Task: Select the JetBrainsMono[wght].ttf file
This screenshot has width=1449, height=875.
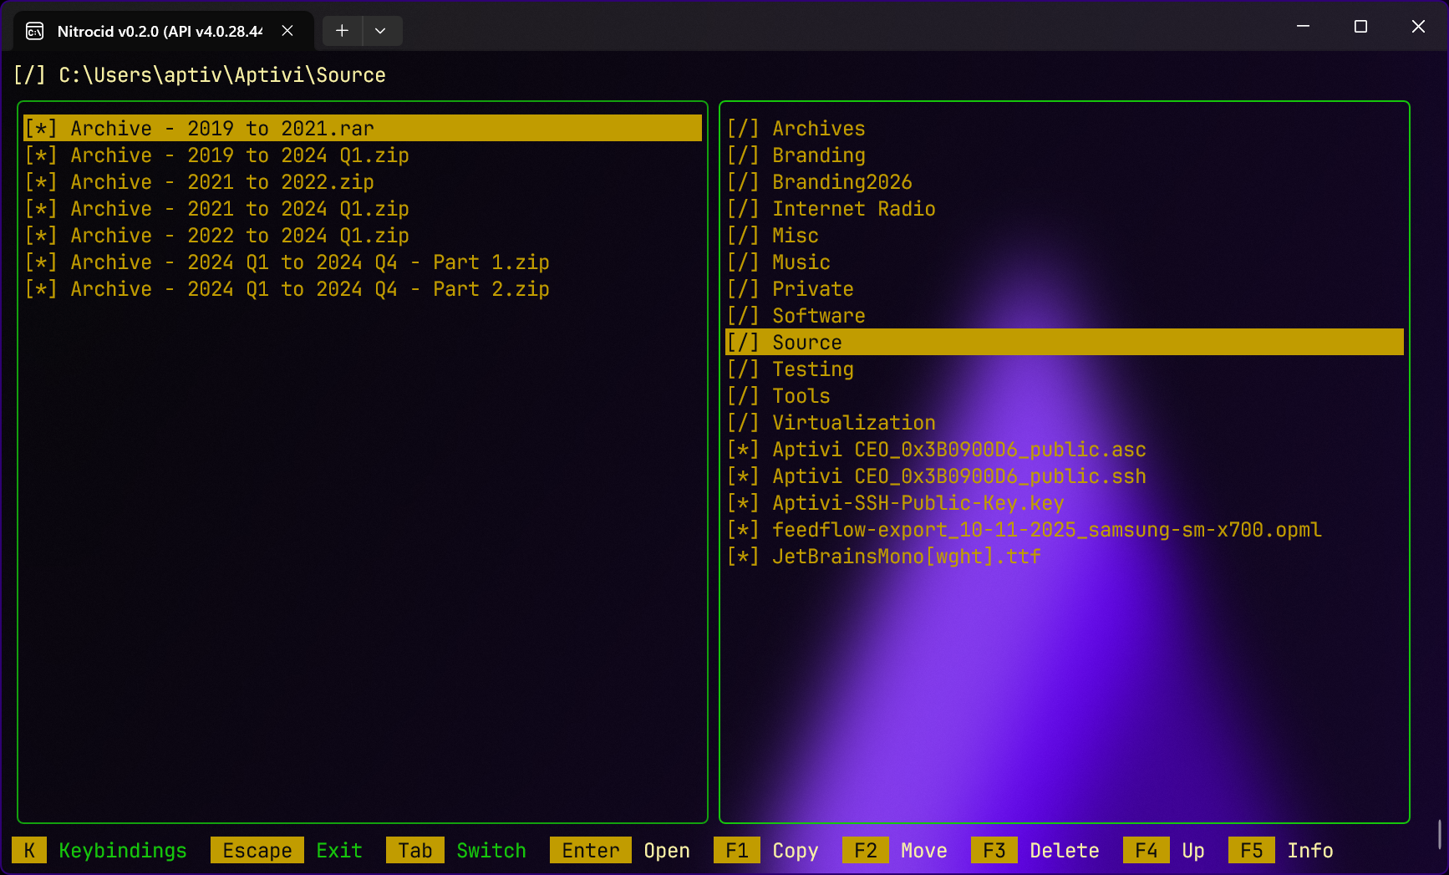Action: tap(906, 557)
